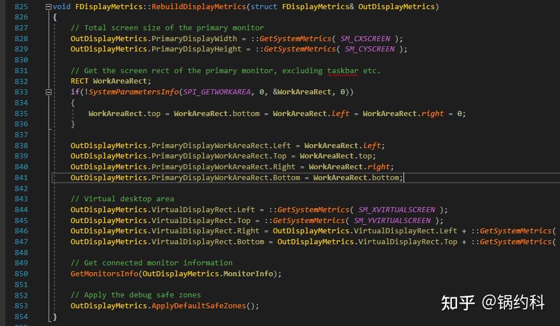Click GetSystemMetrics on the PrimaryDisplayWidth line
Screen dimensions: 560x326
click(295, 38)
